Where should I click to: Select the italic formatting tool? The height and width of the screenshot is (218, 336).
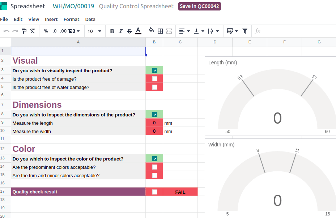coord(120,31)
